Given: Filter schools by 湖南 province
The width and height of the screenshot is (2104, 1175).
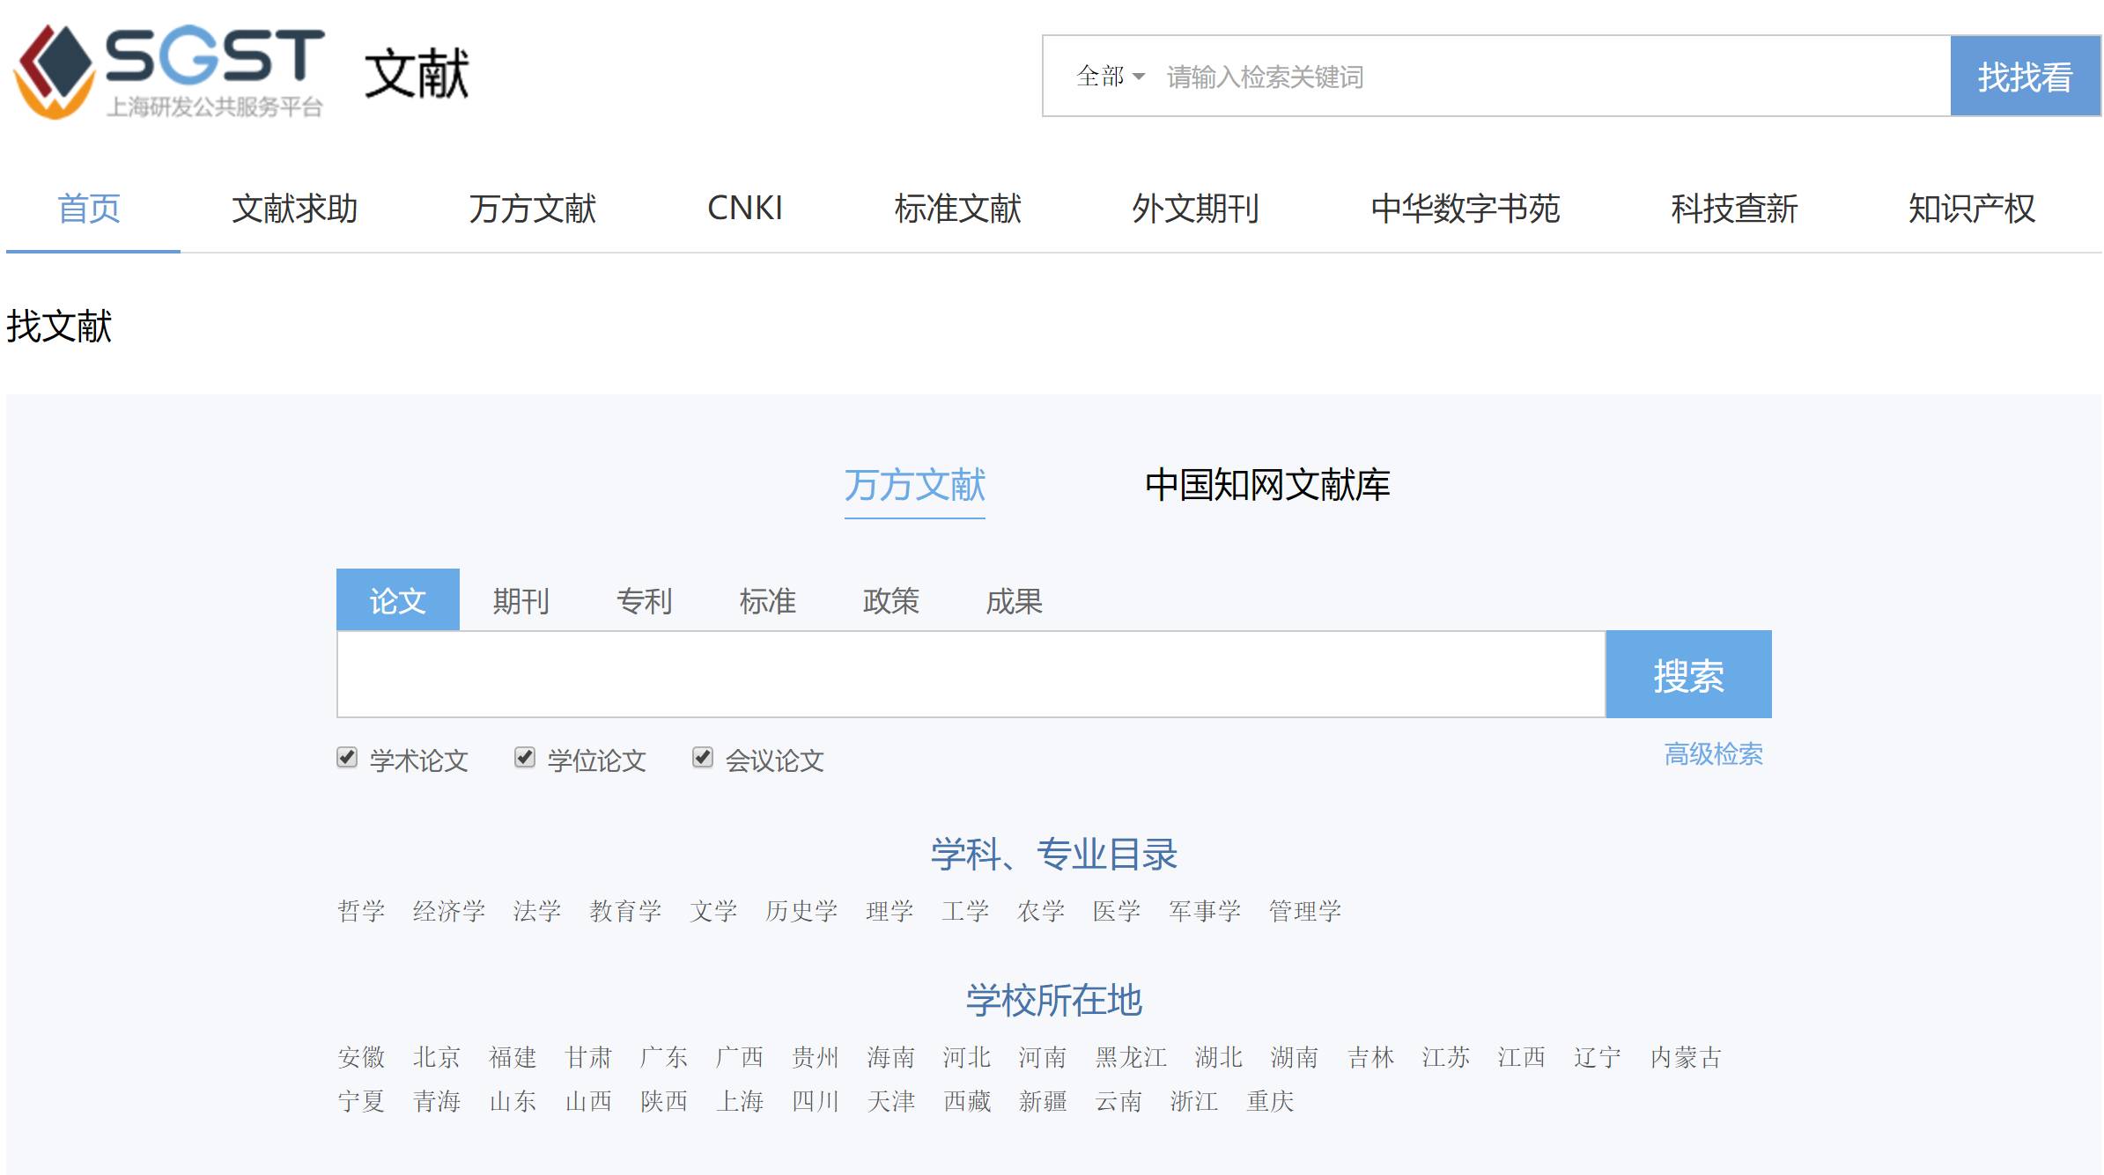Looking at the screenshot, I should coord(1295,1057).
